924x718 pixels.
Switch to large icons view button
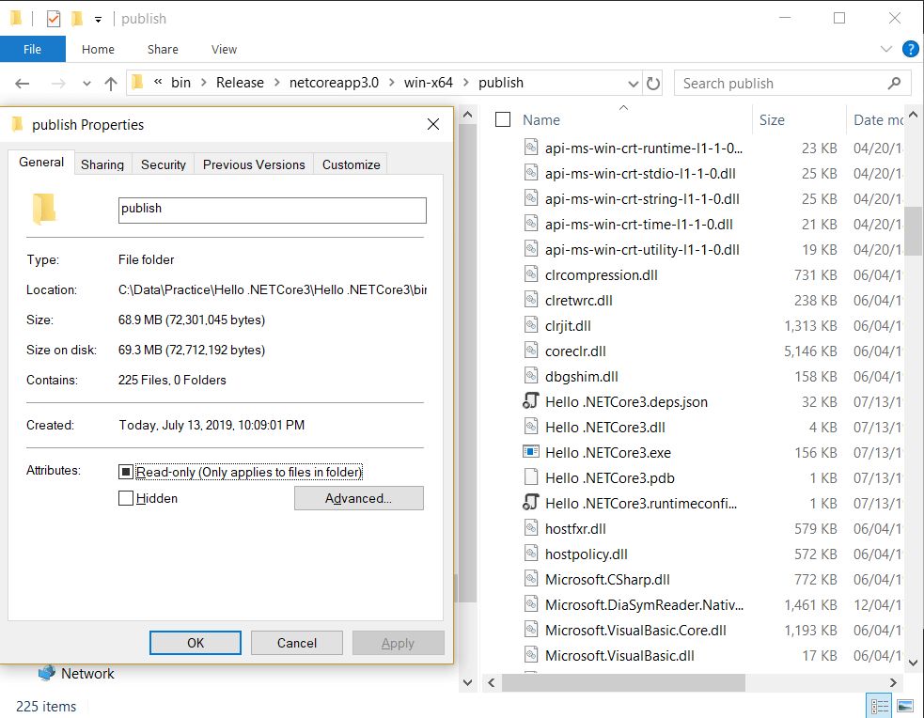905,706
